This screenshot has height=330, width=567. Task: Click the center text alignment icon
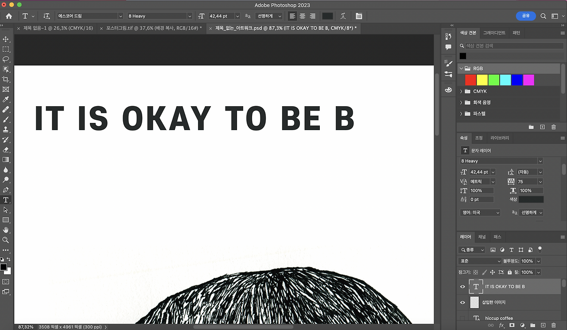point(303,16)
